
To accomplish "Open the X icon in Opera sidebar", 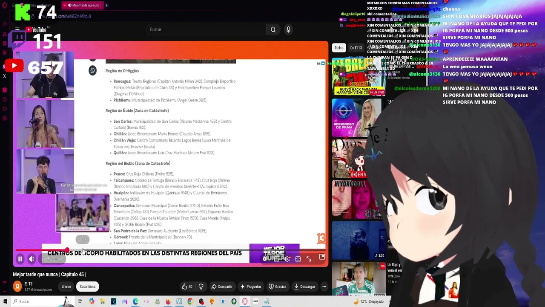I will click(x=4, y=76).
